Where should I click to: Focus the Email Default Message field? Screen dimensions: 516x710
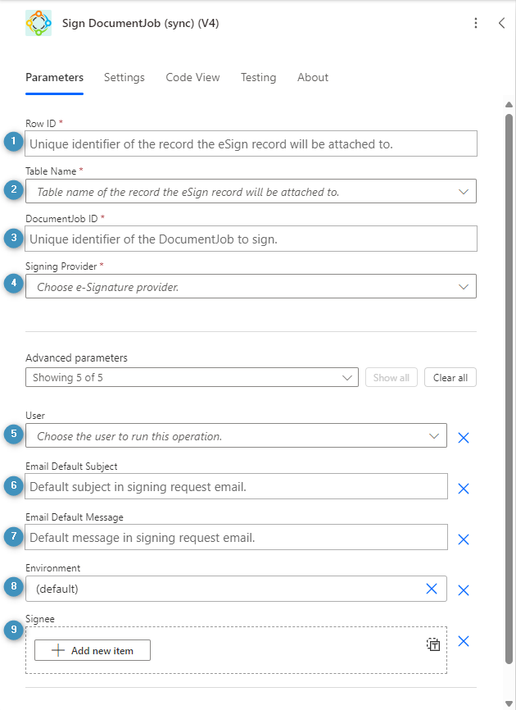[236, 537]
